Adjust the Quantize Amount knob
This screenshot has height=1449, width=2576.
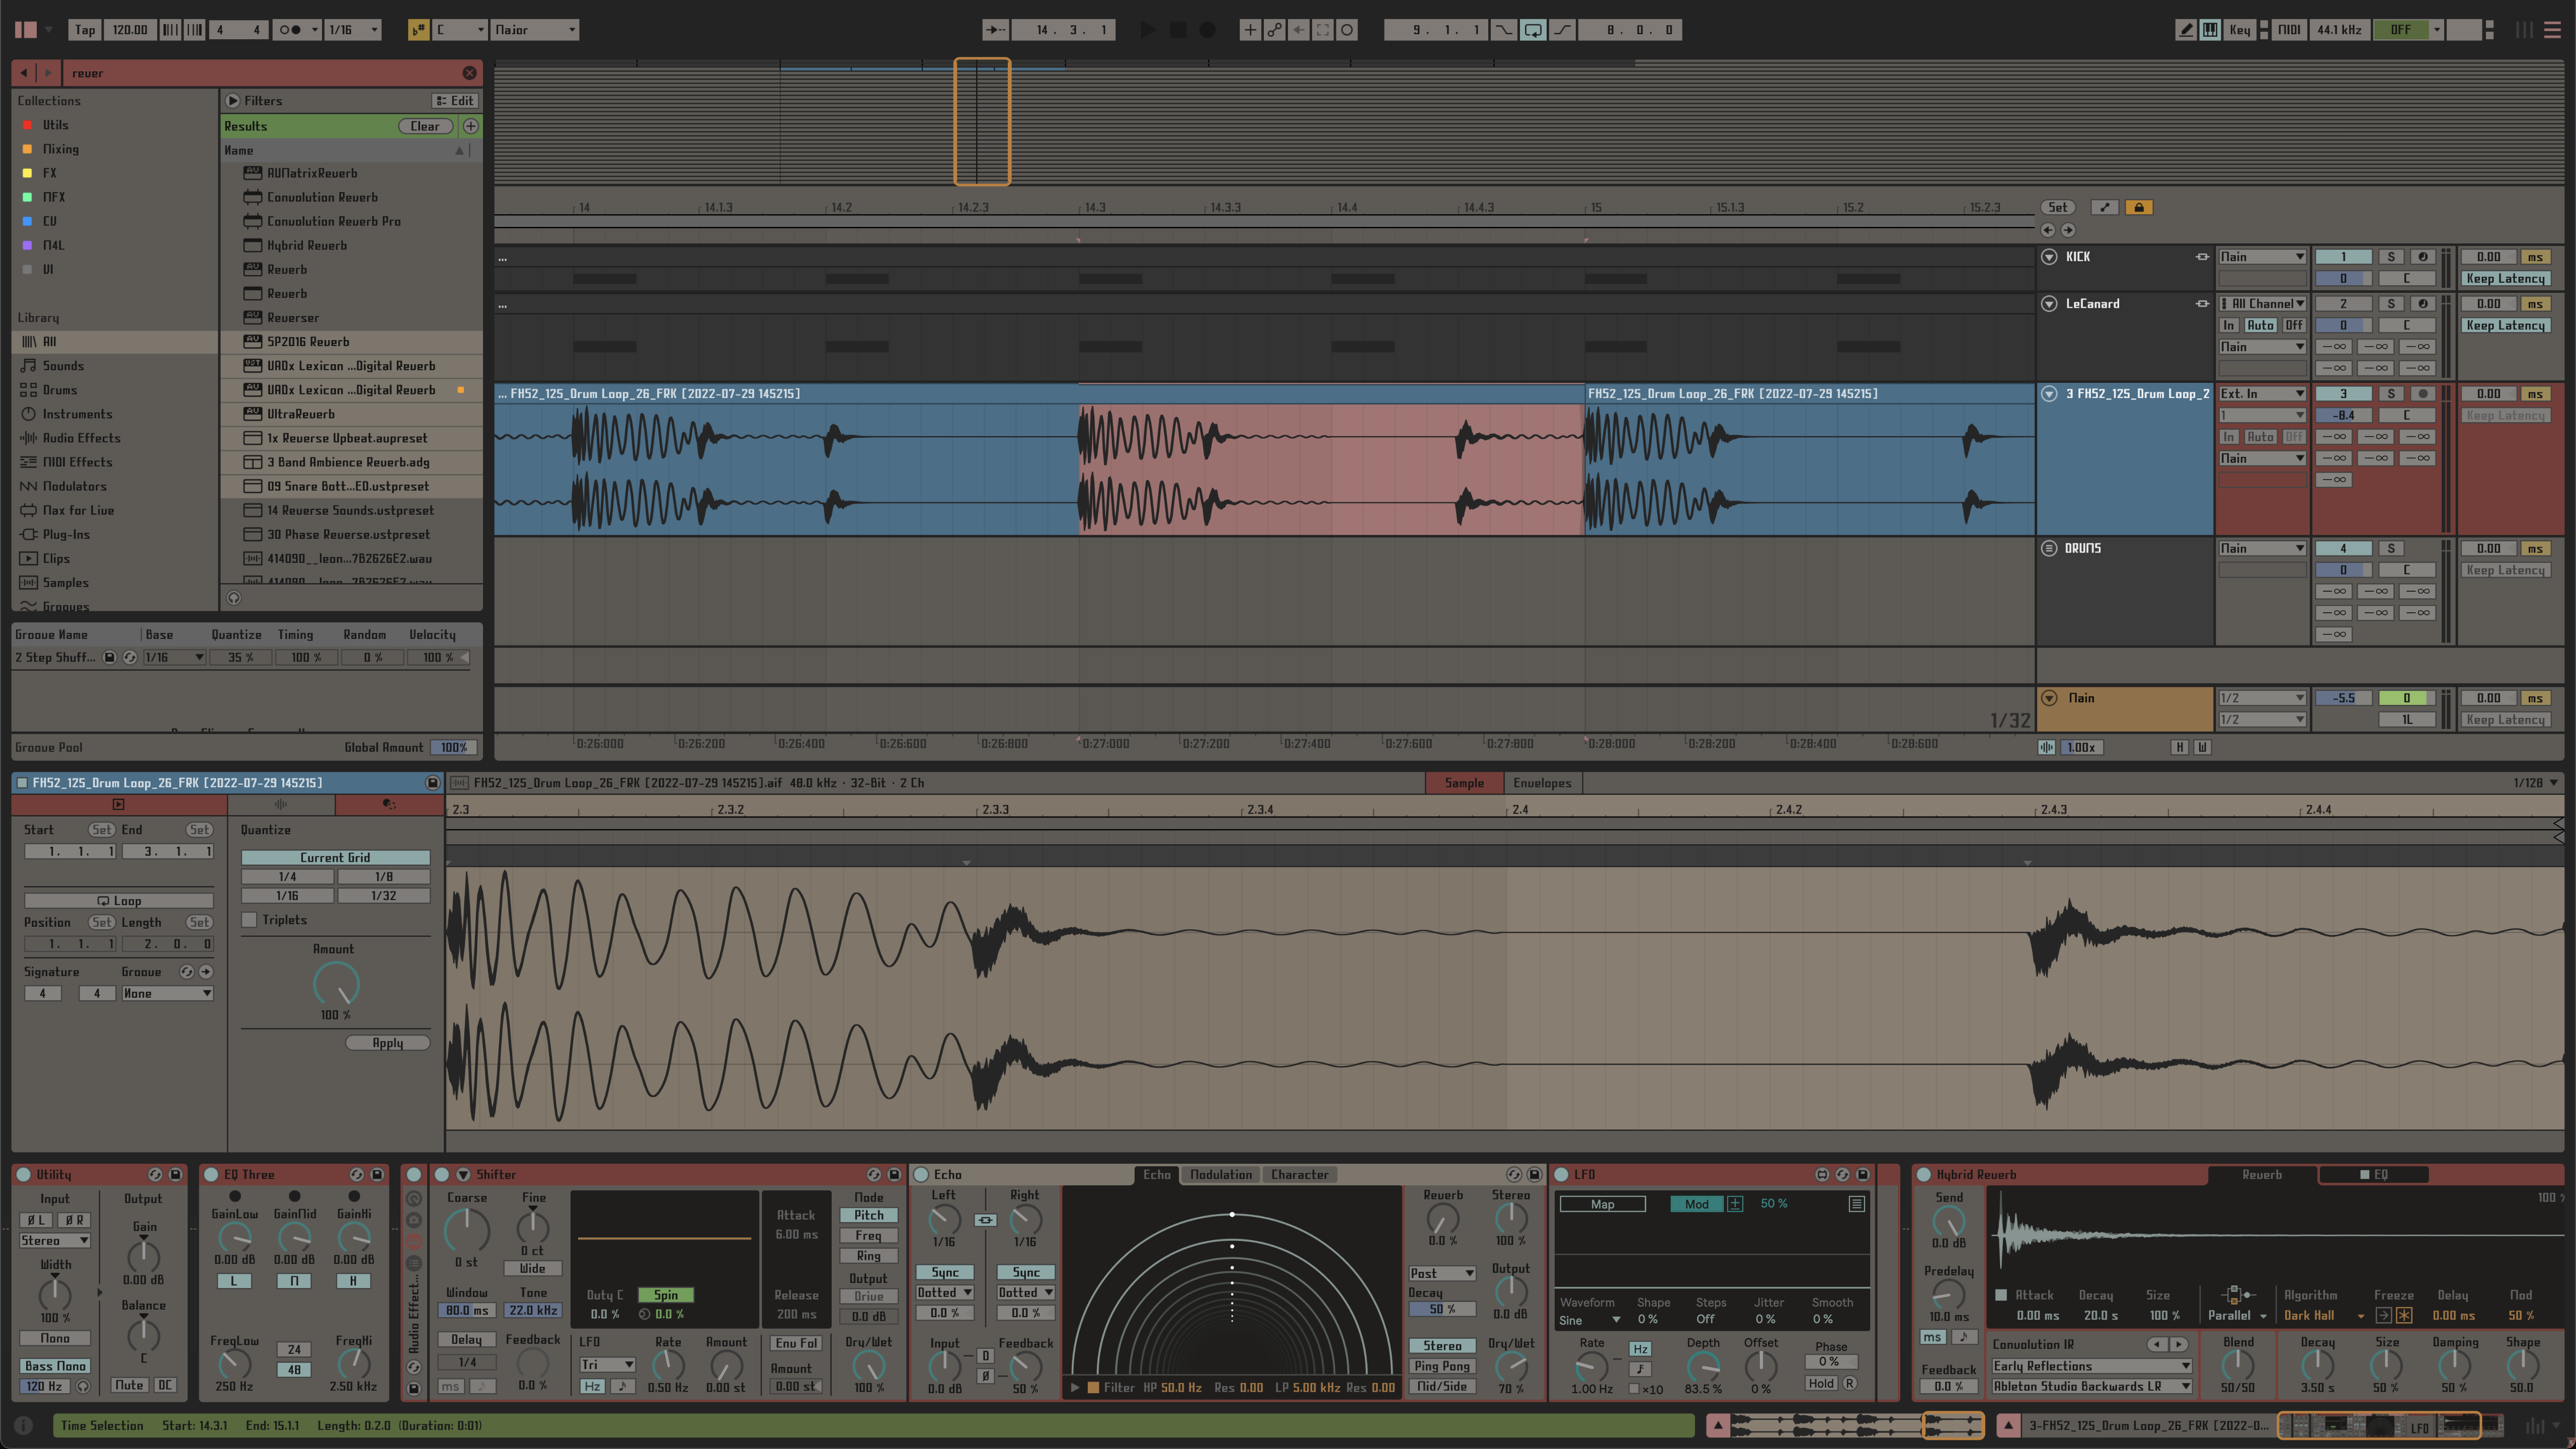[336, 984]
